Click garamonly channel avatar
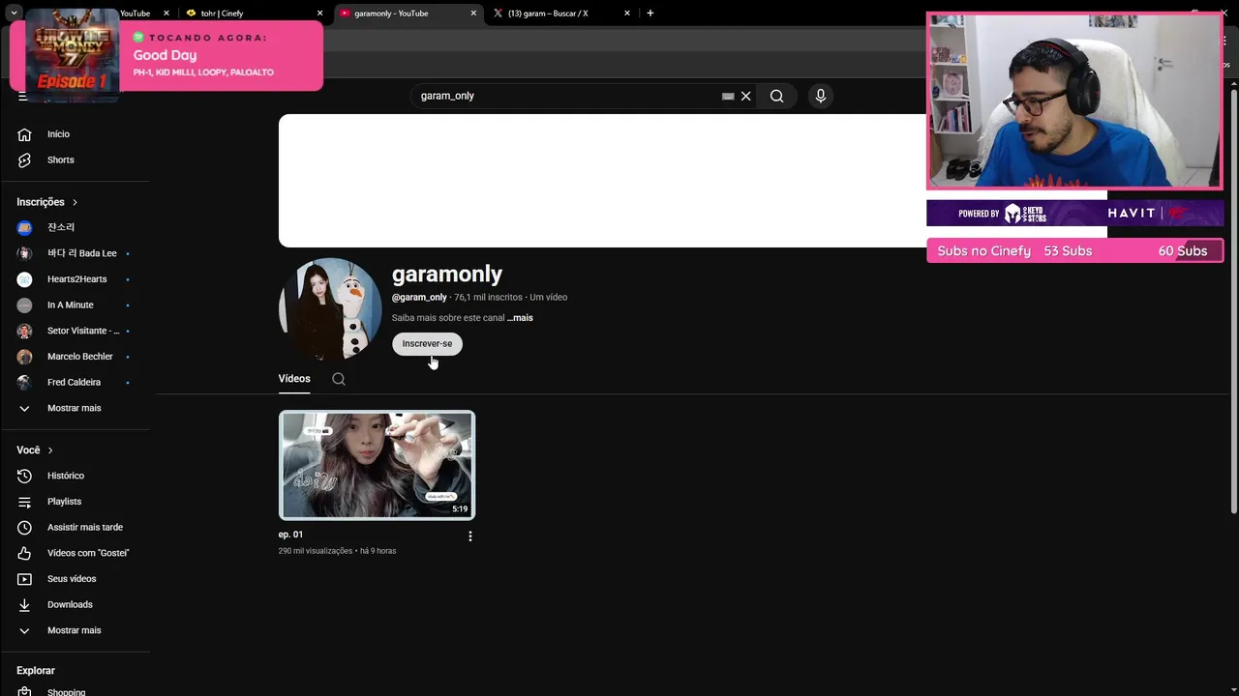Screen dimensions: 1239x696 point(330,308)
